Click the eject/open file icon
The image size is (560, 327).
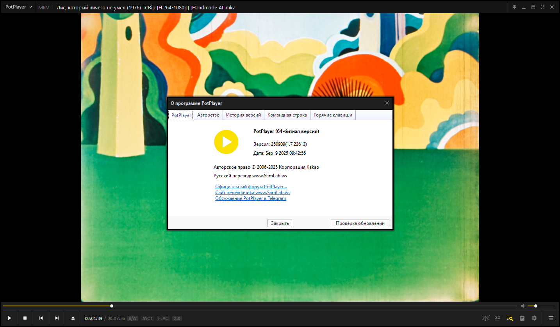pyautogui.click(x=73, y=318)
